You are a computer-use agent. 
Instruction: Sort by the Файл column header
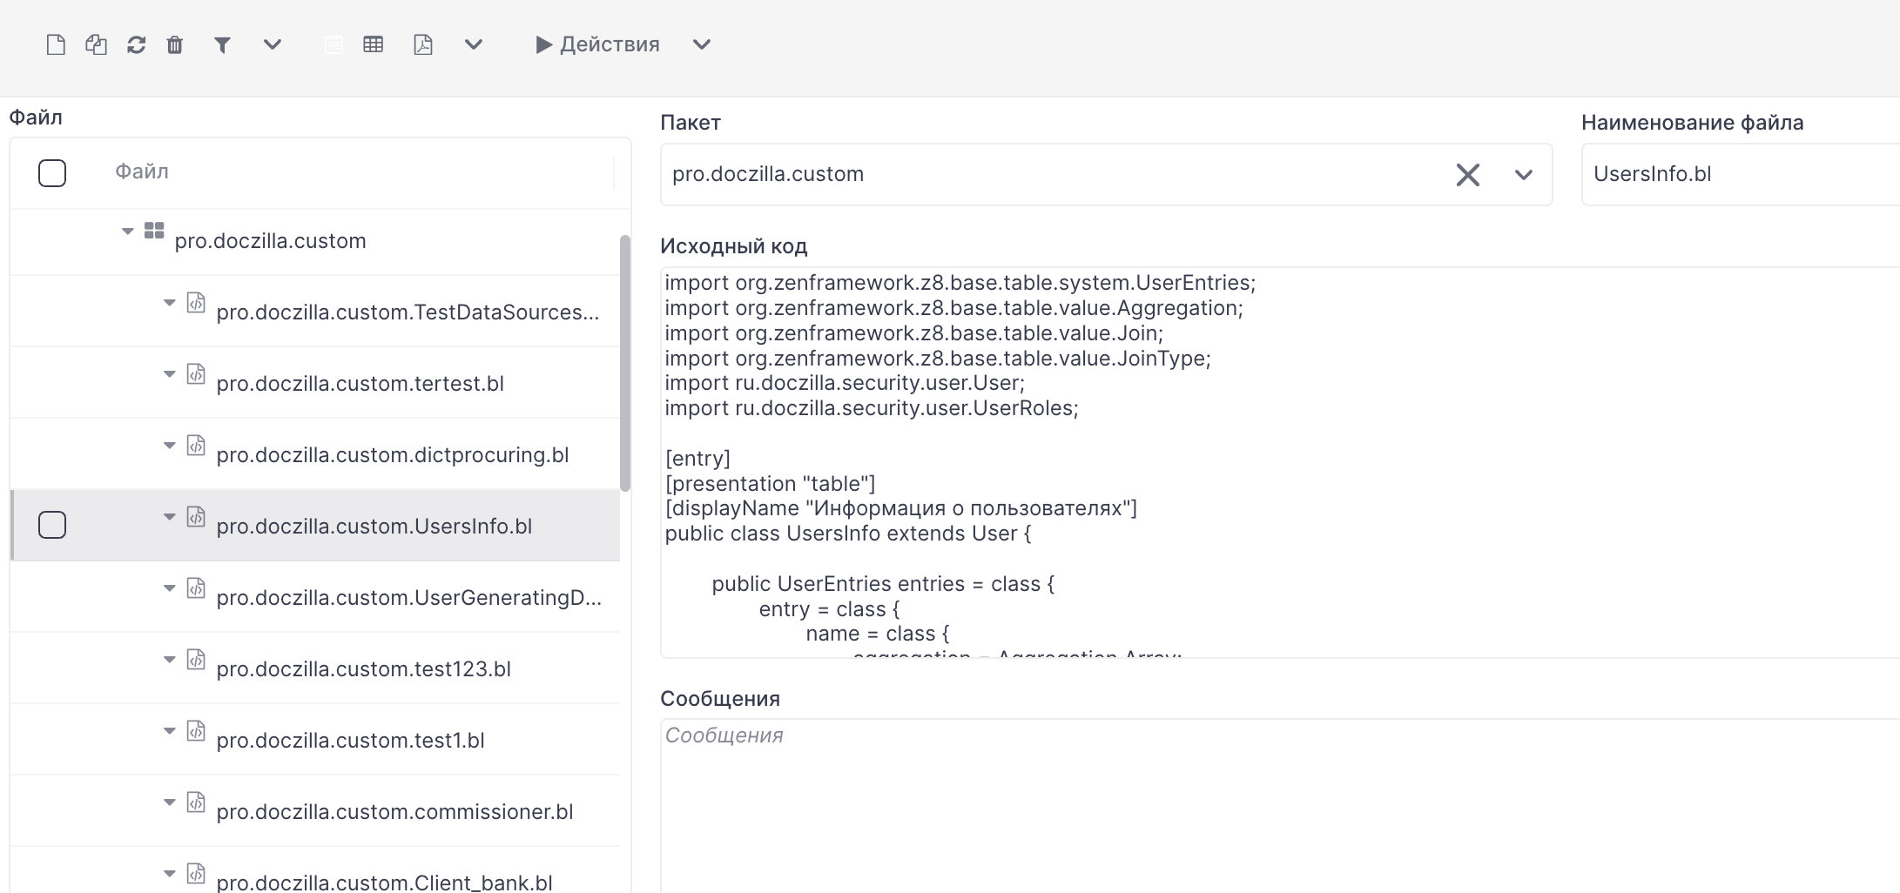142,171
